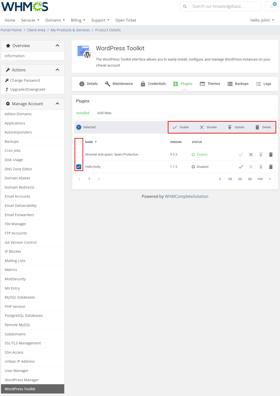Check the Akismet Anti-spam checkbox
The width and height of the screenshot is (280, 396).
tap(79, 155)
